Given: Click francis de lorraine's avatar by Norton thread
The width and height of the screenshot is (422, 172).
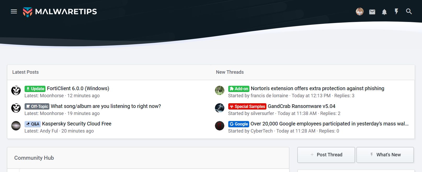Looking at the screenshot, I should [x=220, y=90].
